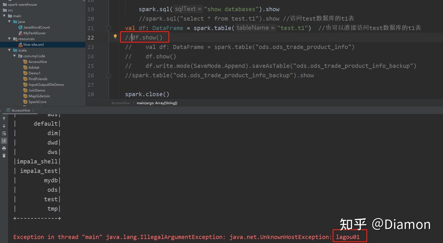Image resolution: width=443 pixels, height=243 pixels.
Task: Open the intention bulb on line 22
Action: [x=115, y=36]
